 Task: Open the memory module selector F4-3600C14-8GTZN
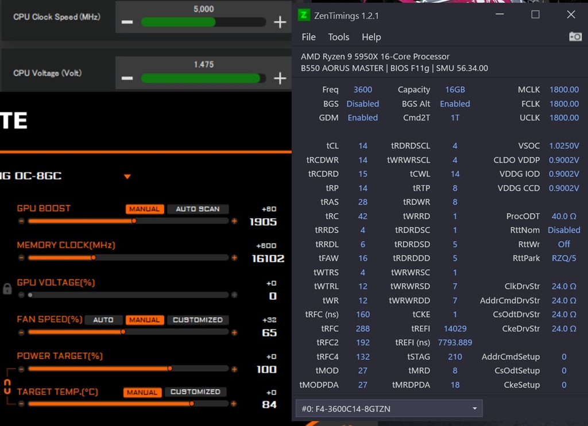pyautogui.click(x=389, y=408)
